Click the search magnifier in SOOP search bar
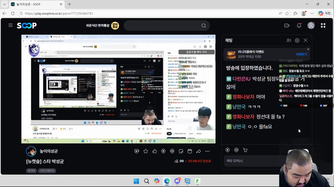The image size is (334, 187). [204, 25]
